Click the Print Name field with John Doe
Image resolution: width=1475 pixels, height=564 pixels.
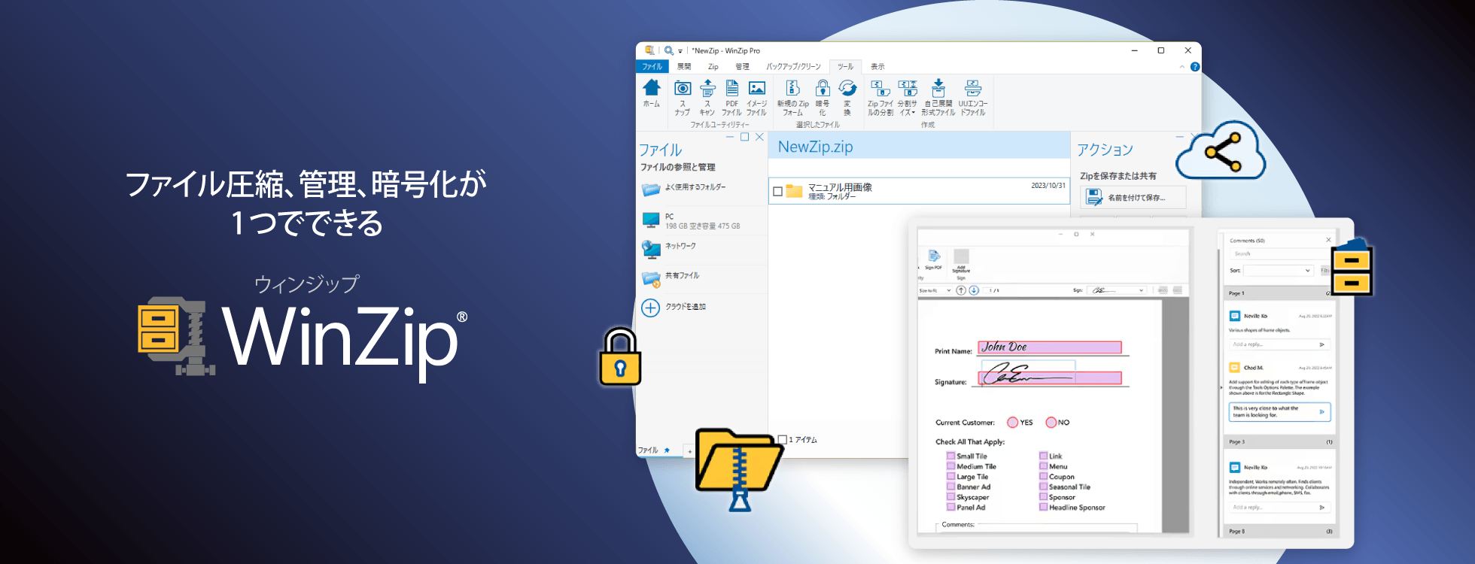(x=1050, y=347)
